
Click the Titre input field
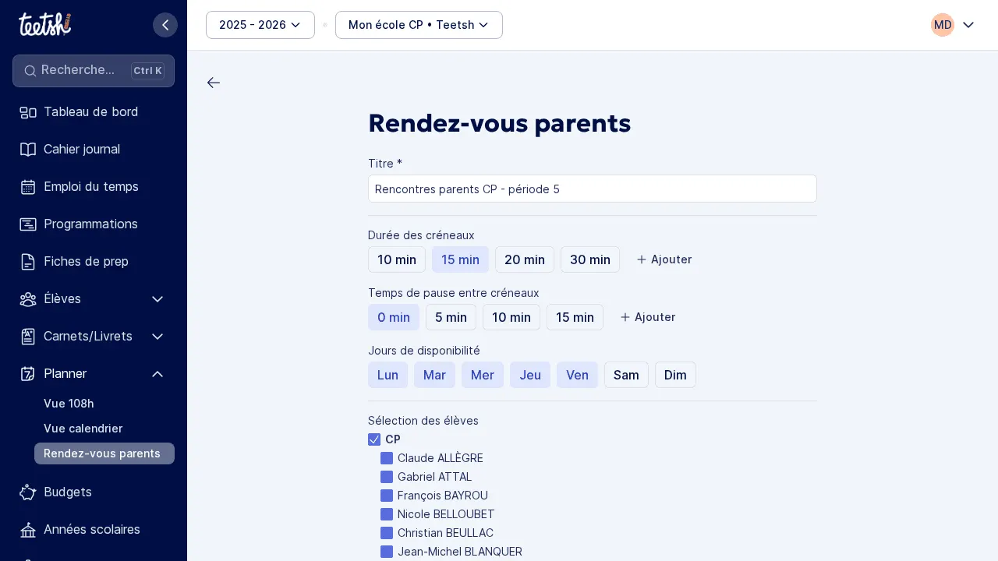click(593, 189)
